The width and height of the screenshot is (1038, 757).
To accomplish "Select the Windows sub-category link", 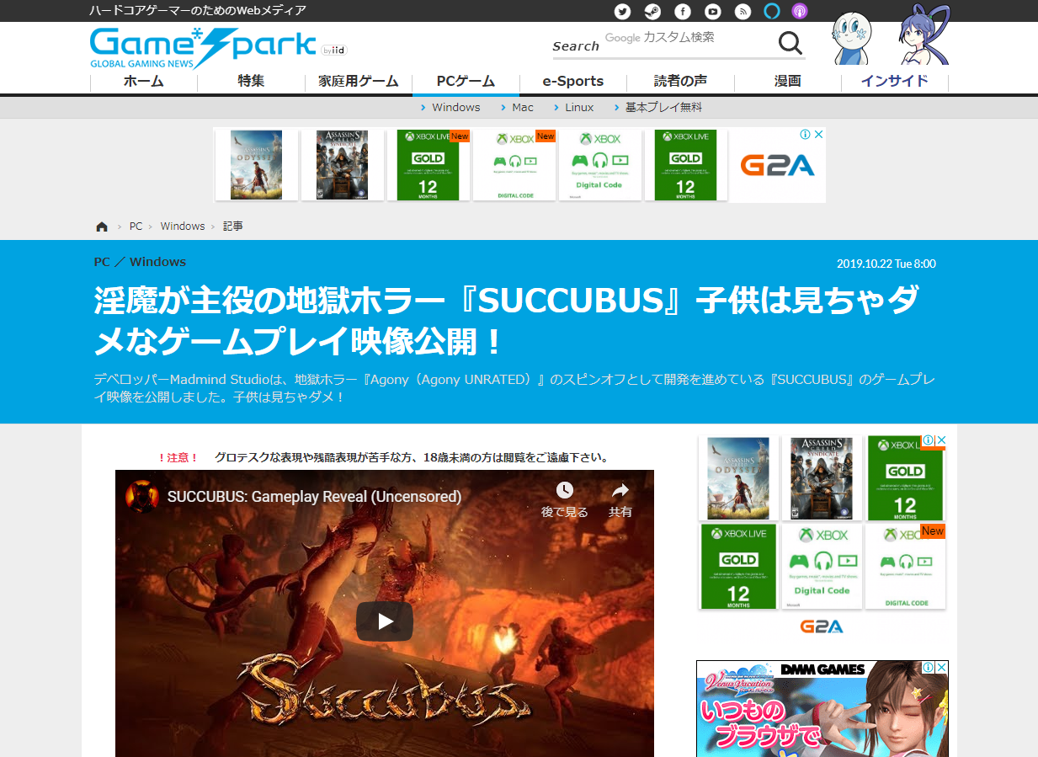I will point(455,108).
